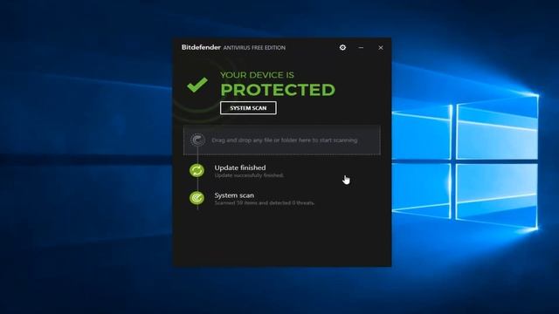
Task: Click the Bitdefender logo title text
Action: pos(201,47)
